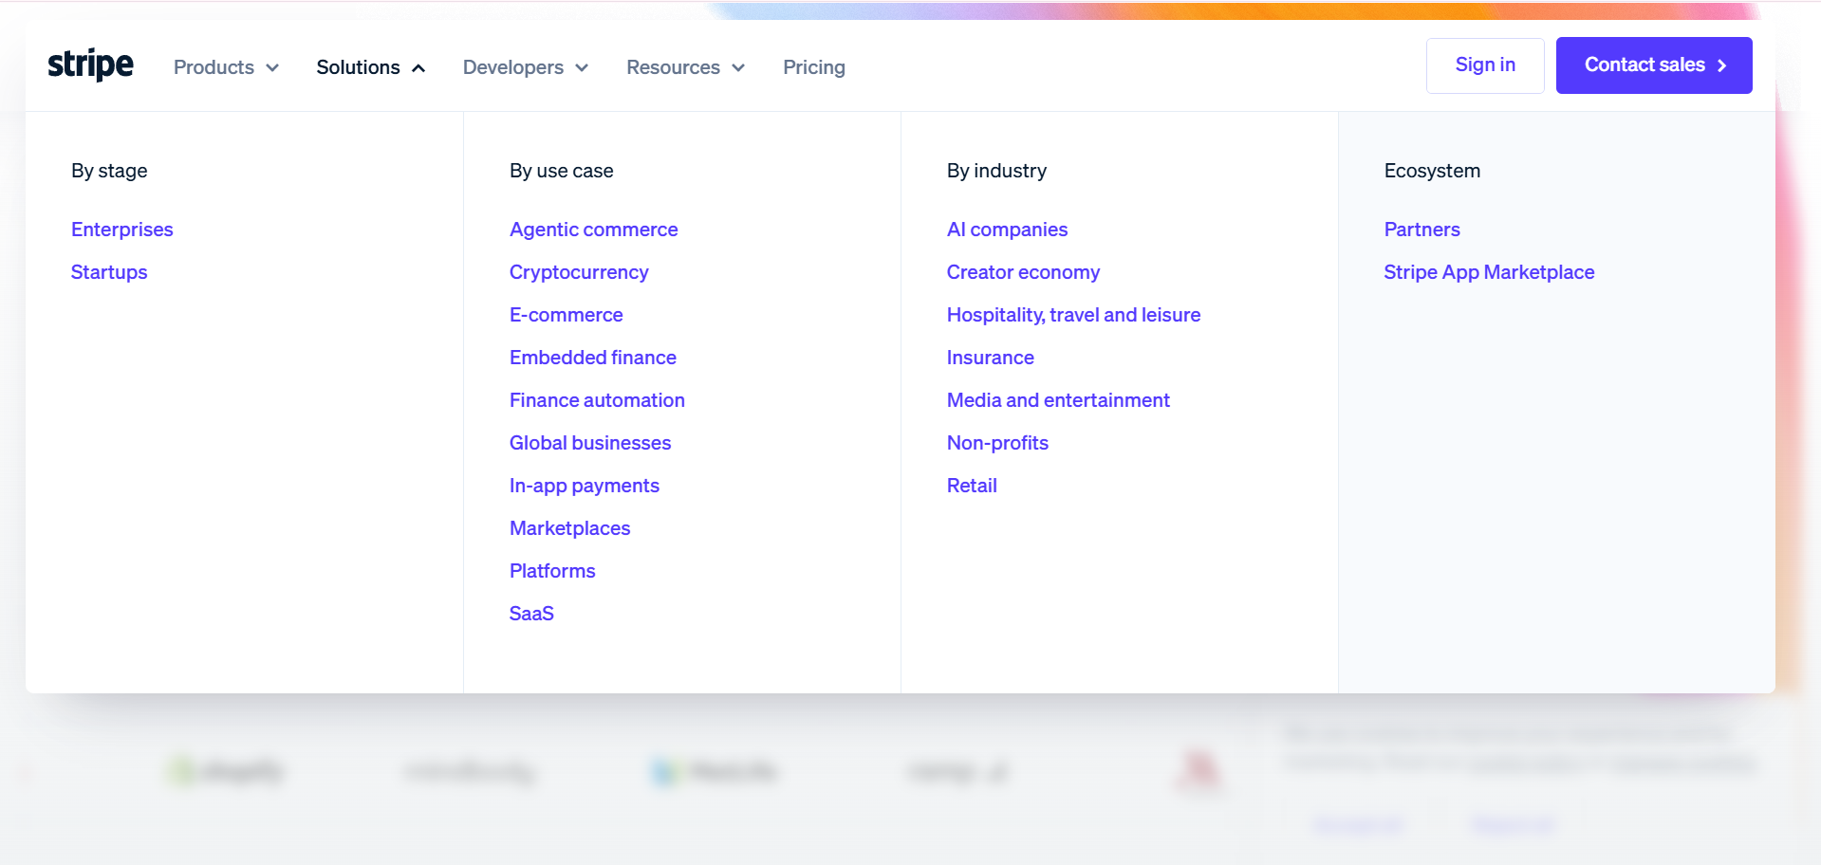Visit the AI companies industry page
This screenshot has width=1821, height=865.
(x=1007, y=230)
